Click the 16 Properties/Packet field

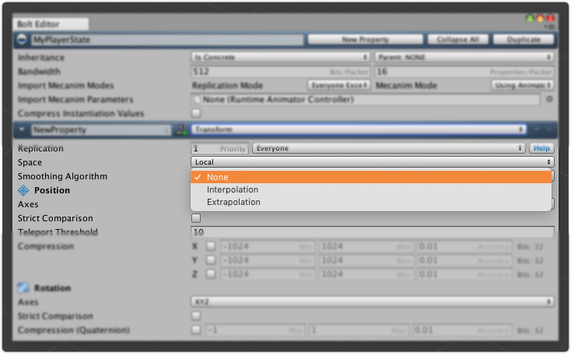point(464,71)
